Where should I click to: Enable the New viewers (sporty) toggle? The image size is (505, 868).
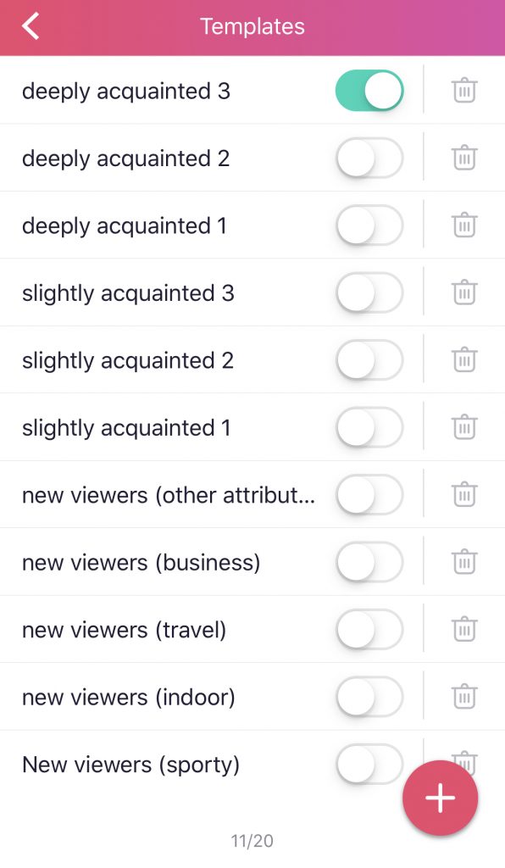(x=369, y=765)
